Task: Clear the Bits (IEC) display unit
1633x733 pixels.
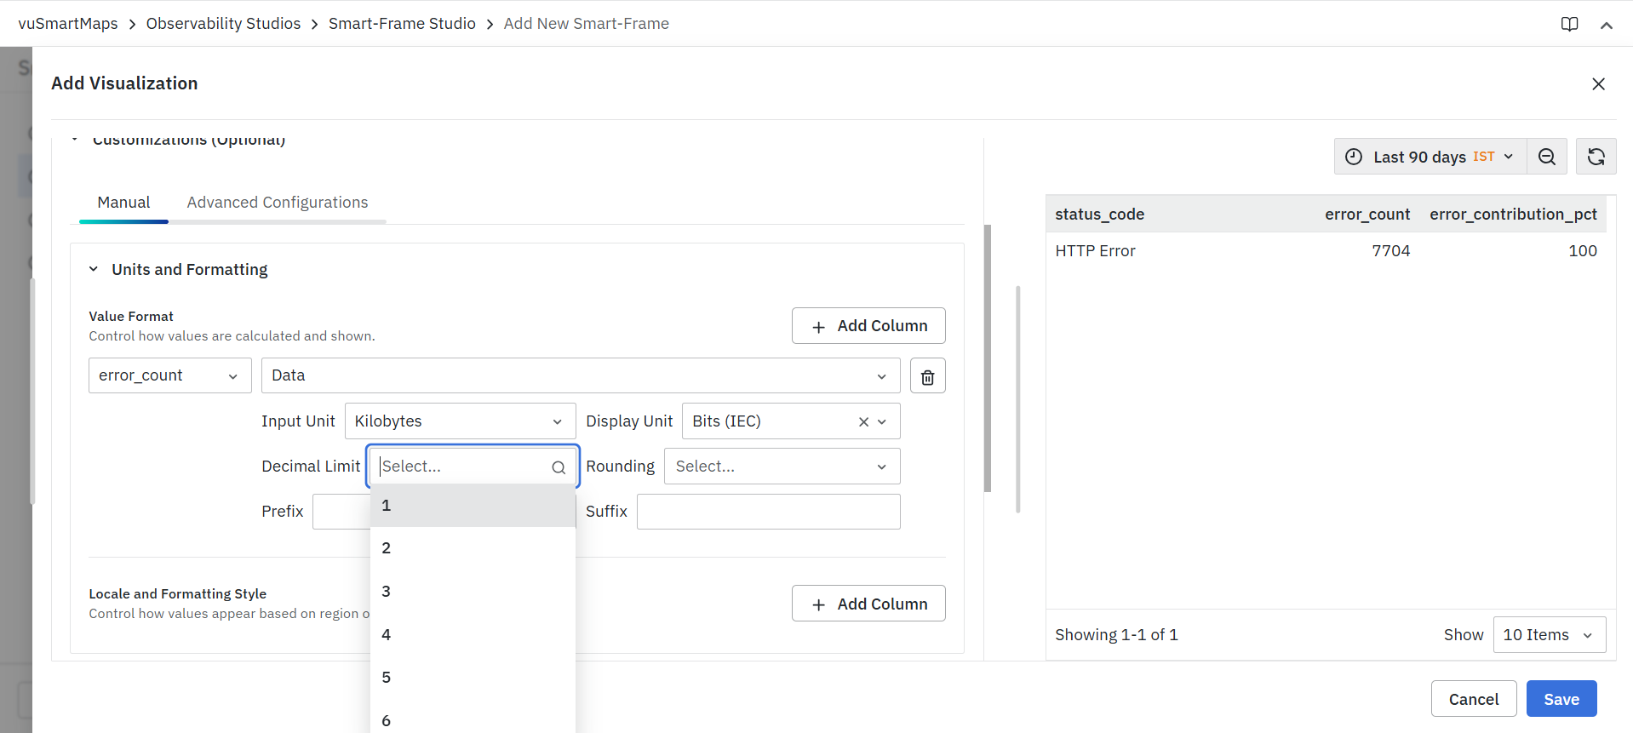Action: pos(863,421)
